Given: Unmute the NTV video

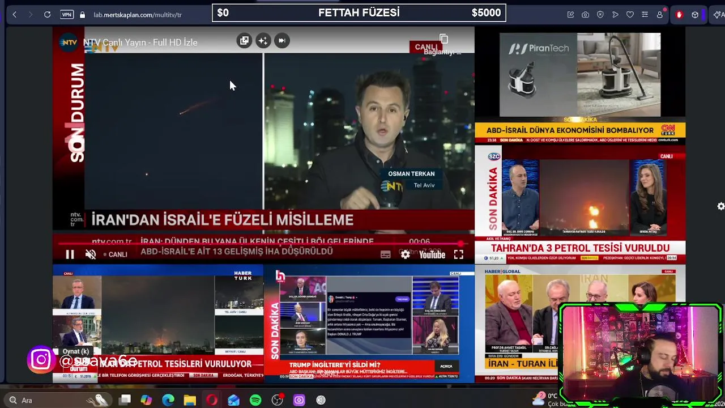Looking at the screenshot, I should click(91, 254).
